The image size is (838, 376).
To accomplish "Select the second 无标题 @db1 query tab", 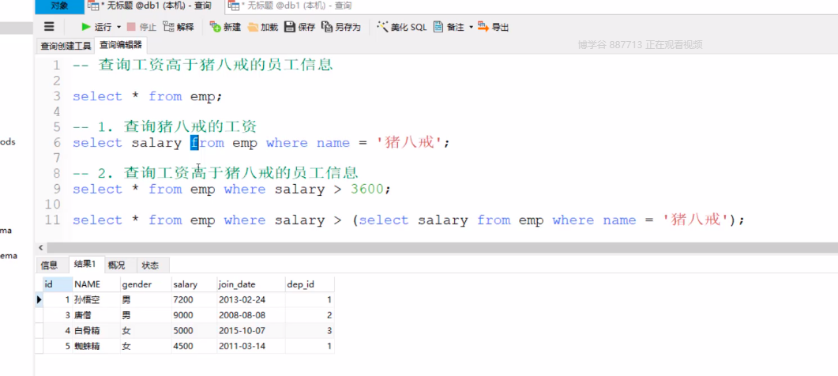I will (x=290, y=6).
